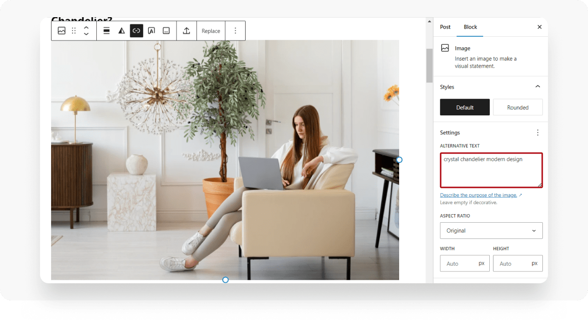Viewport: 588px width, 320px height.
Task: Move the block up with the up arrow
Action: (86, 28)
